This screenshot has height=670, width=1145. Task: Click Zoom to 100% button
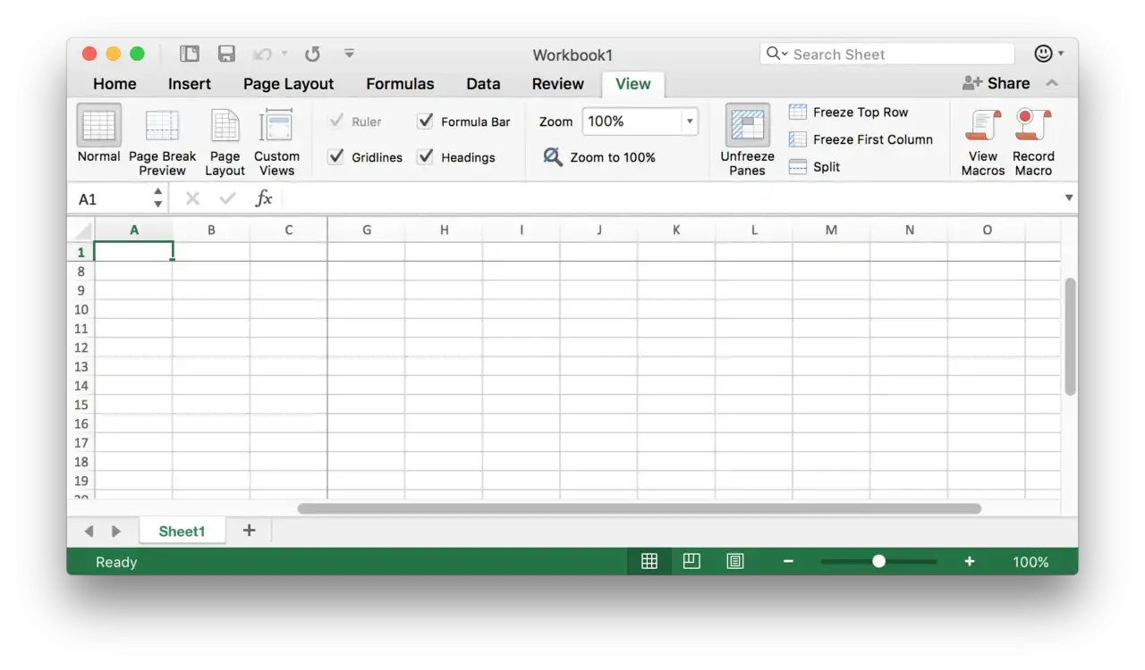pyautogui.click(x=599, y=157)
